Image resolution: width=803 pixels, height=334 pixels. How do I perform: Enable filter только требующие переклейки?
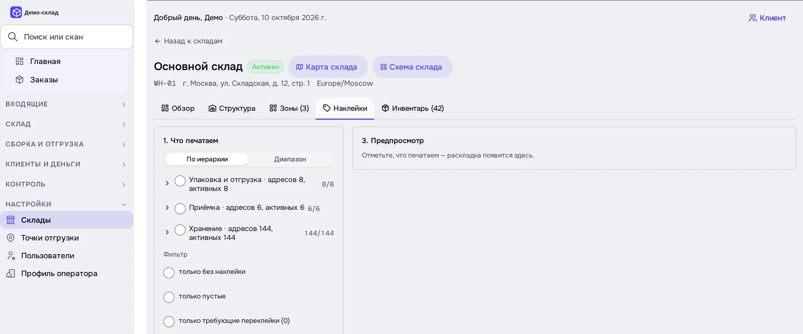pos(169,322)
